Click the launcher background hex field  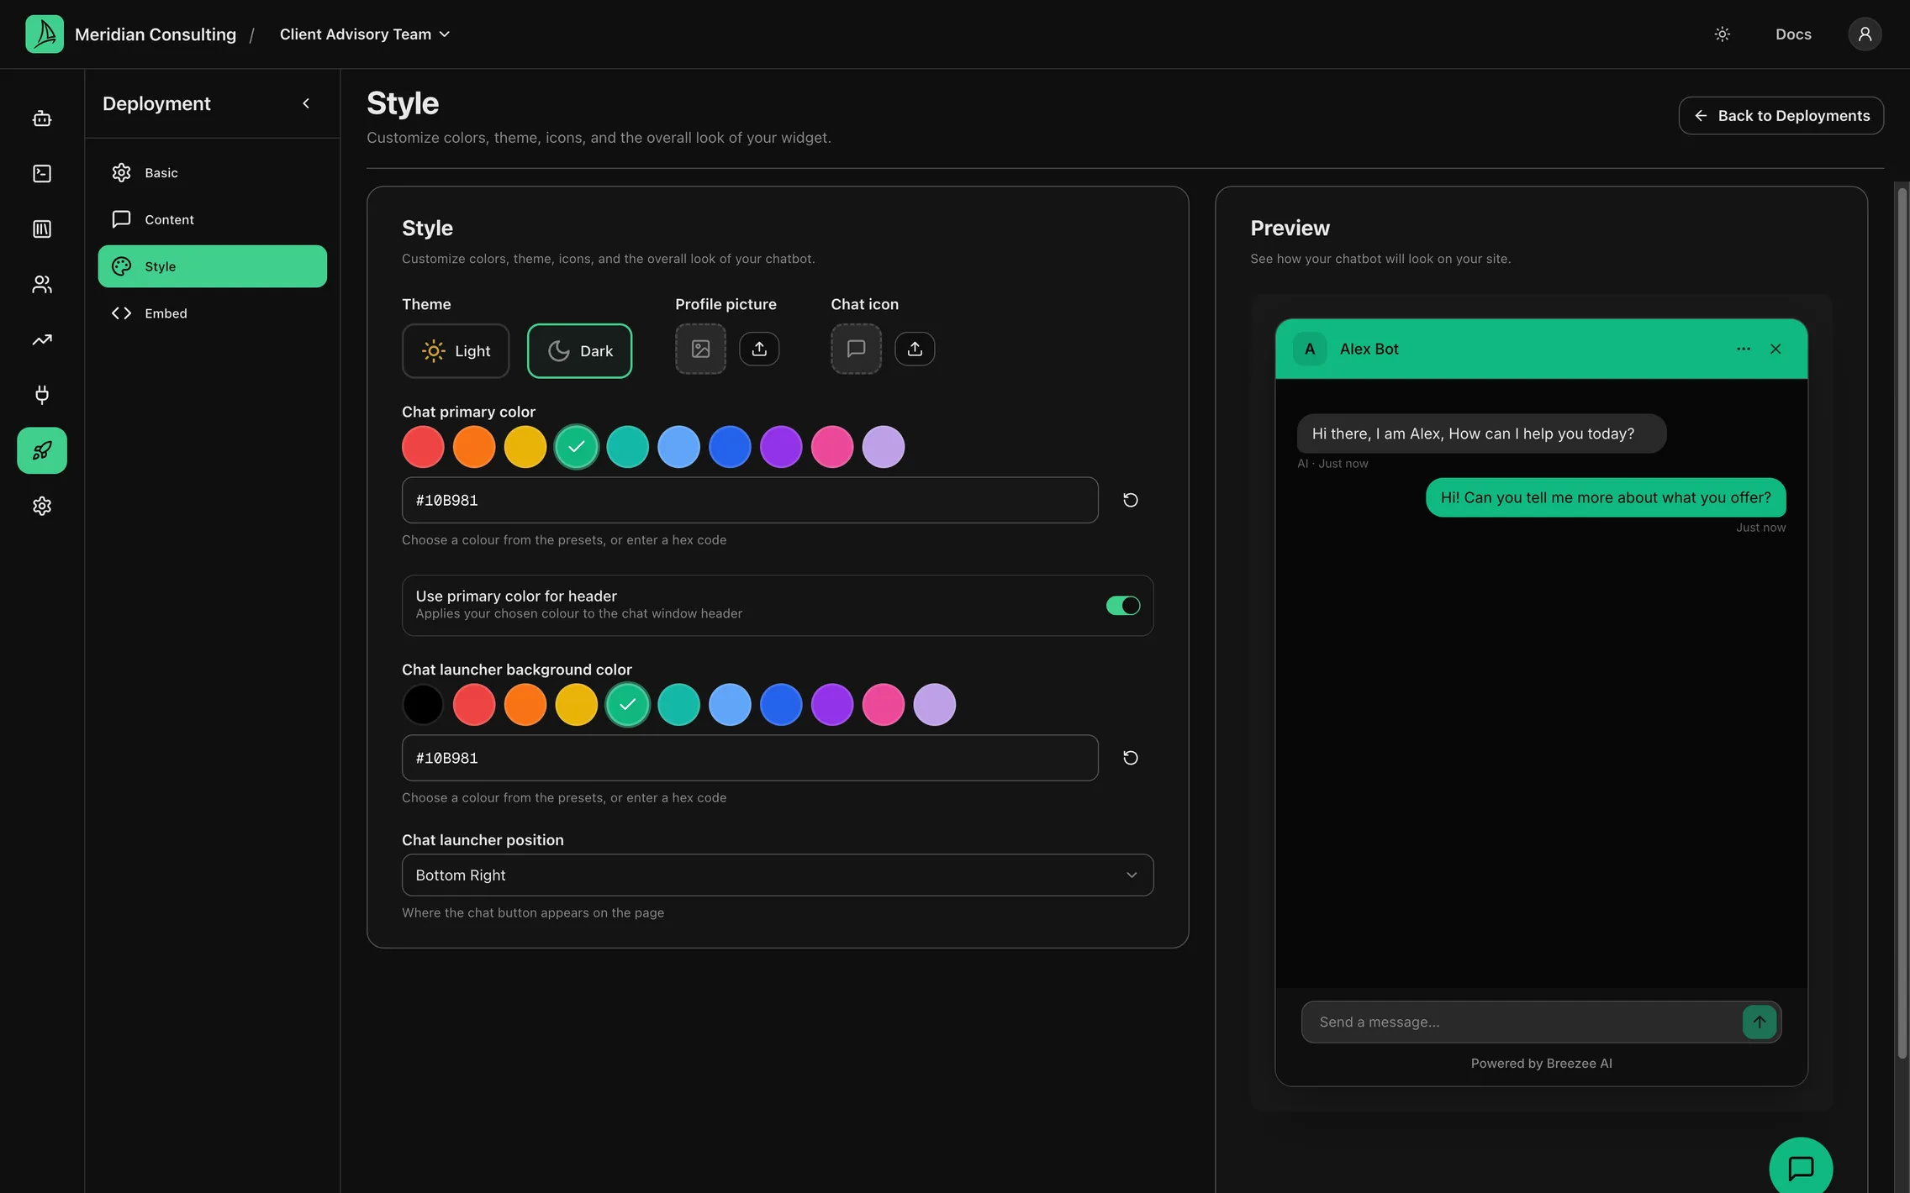coord(750,758)
